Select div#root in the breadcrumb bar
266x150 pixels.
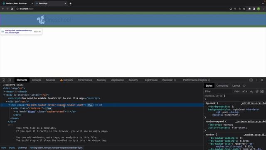(22, 147)
